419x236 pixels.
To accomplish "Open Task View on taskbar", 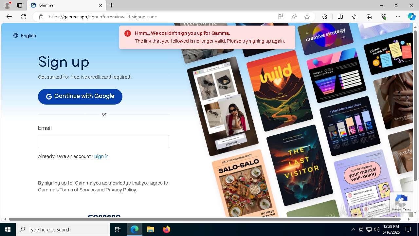I will click(x=118, y=229).
